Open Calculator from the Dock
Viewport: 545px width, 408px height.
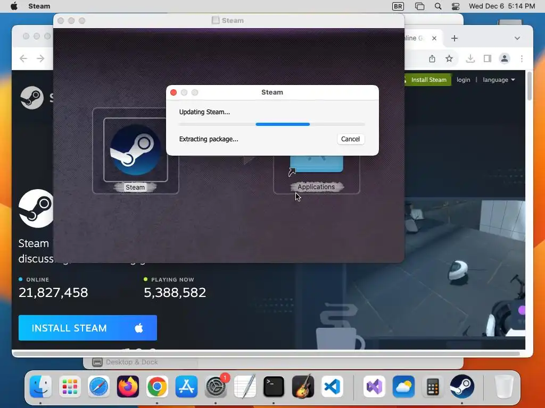433,387
